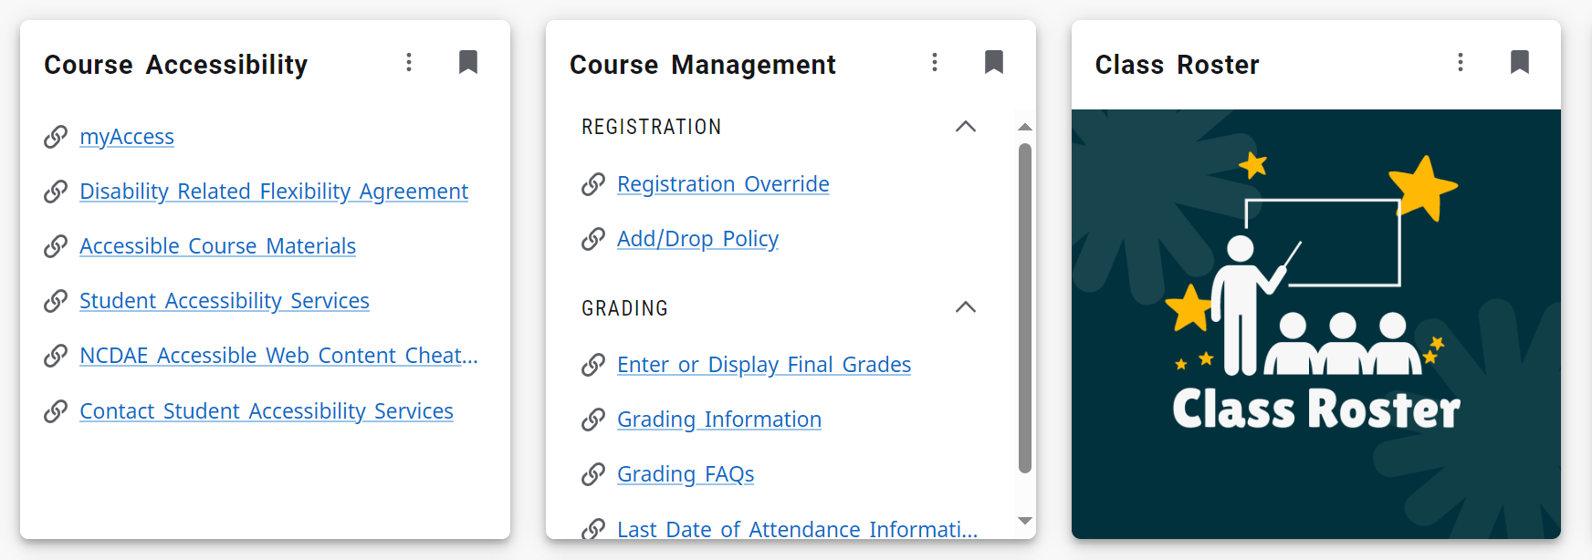Toggle bookmark on Course Accessibility card
The image size is (1592, 560).
(468, 62)
